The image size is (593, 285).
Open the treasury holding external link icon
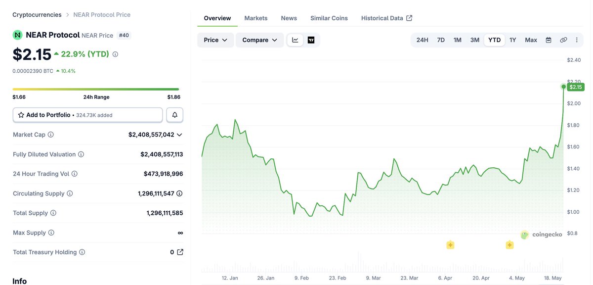coord(180,252)
